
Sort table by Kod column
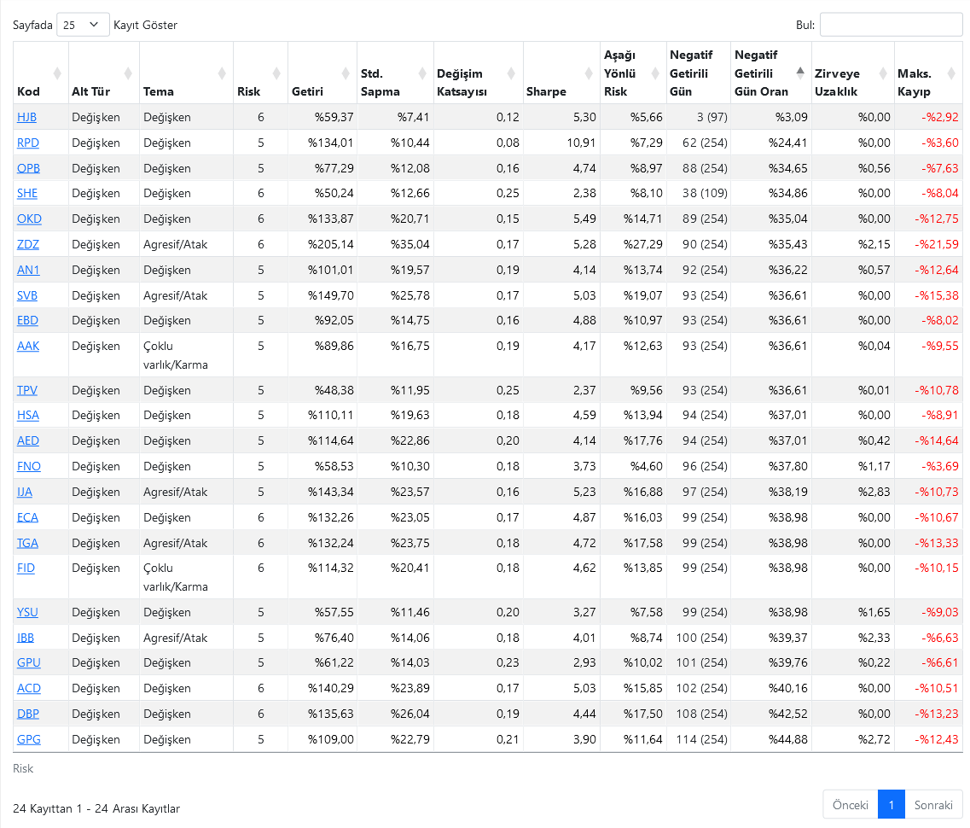(x=40, y=73)
